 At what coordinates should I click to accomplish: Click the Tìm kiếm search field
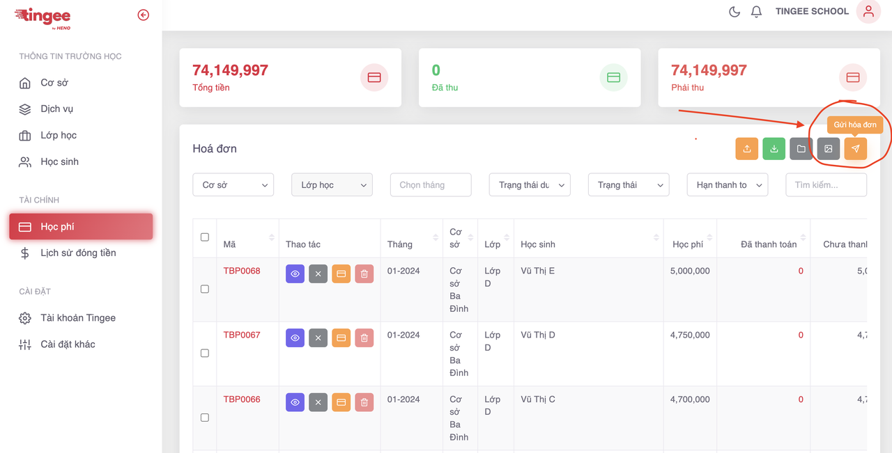pyautogui.click(x=826, y=185)
